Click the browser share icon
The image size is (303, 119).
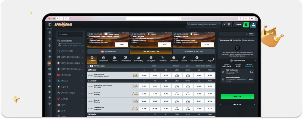pos(240,18)
